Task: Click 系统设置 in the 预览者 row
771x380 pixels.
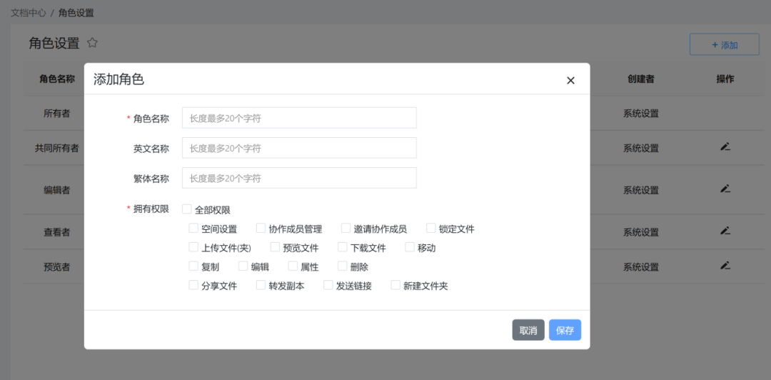Action: click(x=640, y=267)
